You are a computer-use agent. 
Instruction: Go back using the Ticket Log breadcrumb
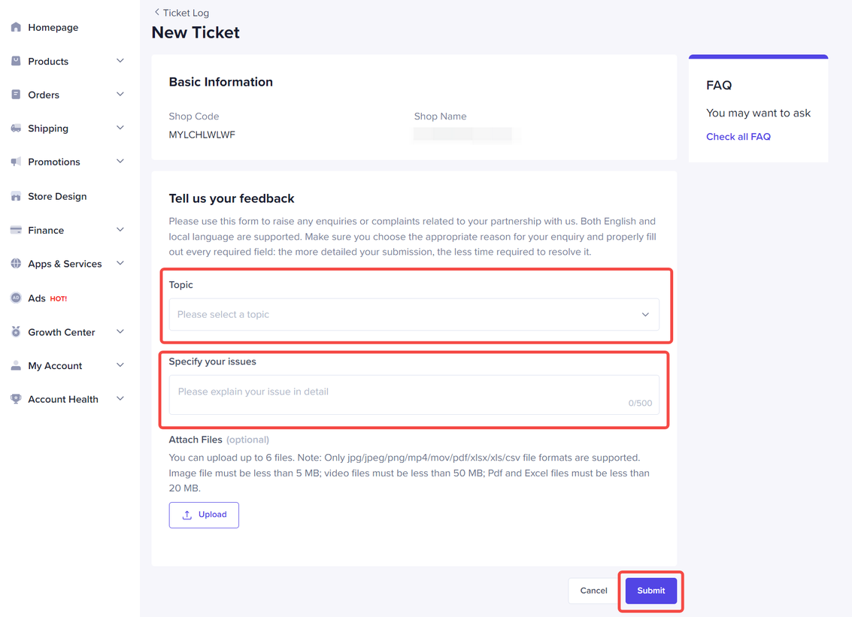180,13
